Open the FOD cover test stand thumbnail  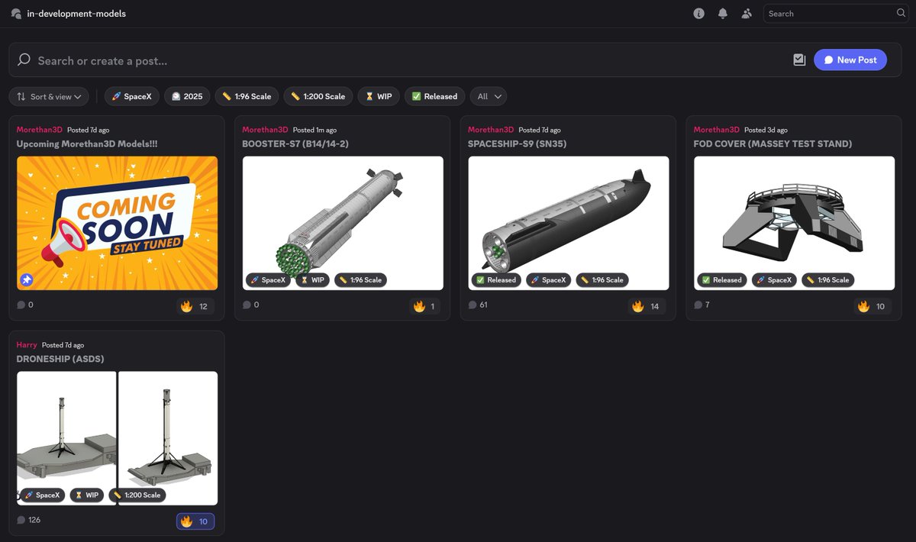point(794,223)
